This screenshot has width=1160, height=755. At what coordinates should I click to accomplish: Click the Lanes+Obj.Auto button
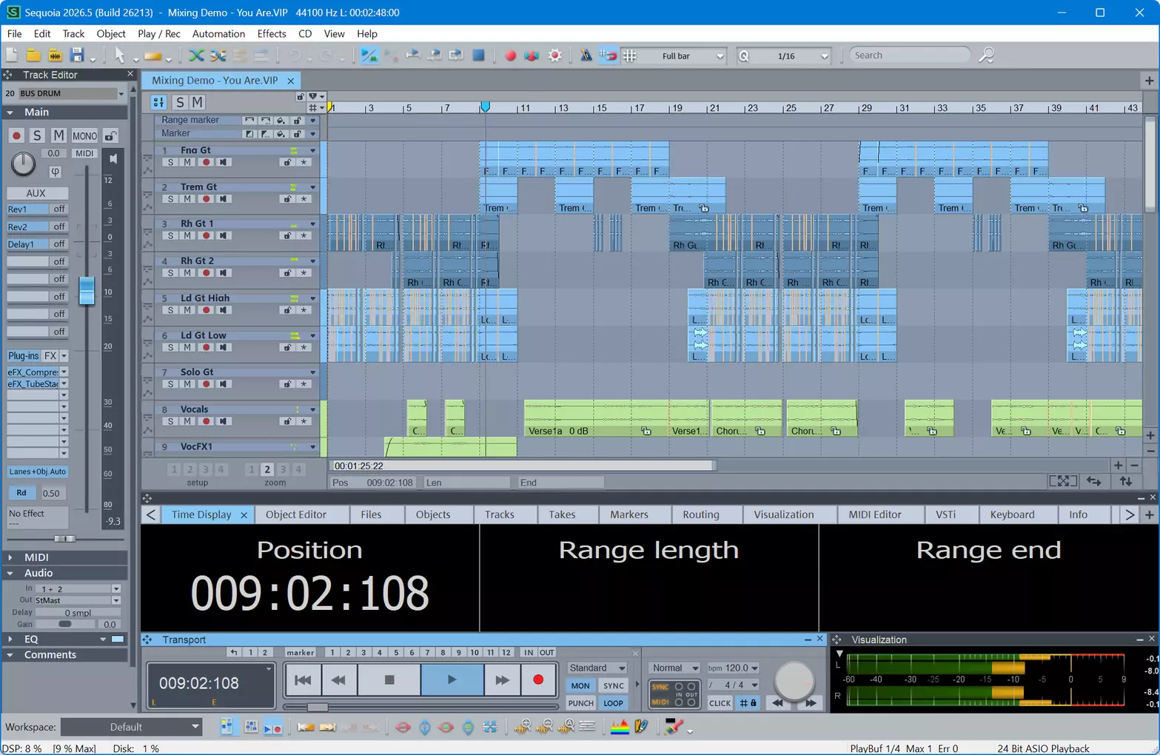[x=38, y=472]
